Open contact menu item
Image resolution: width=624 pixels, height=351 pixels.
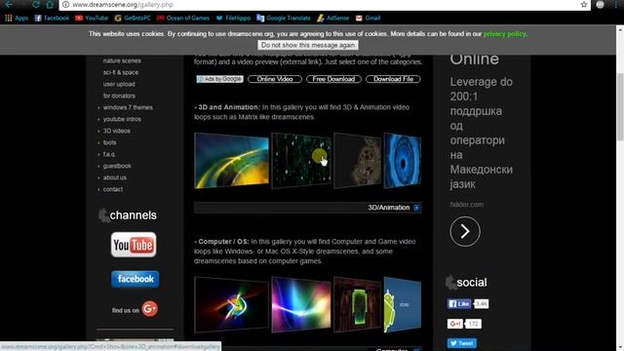click(113, 189)
